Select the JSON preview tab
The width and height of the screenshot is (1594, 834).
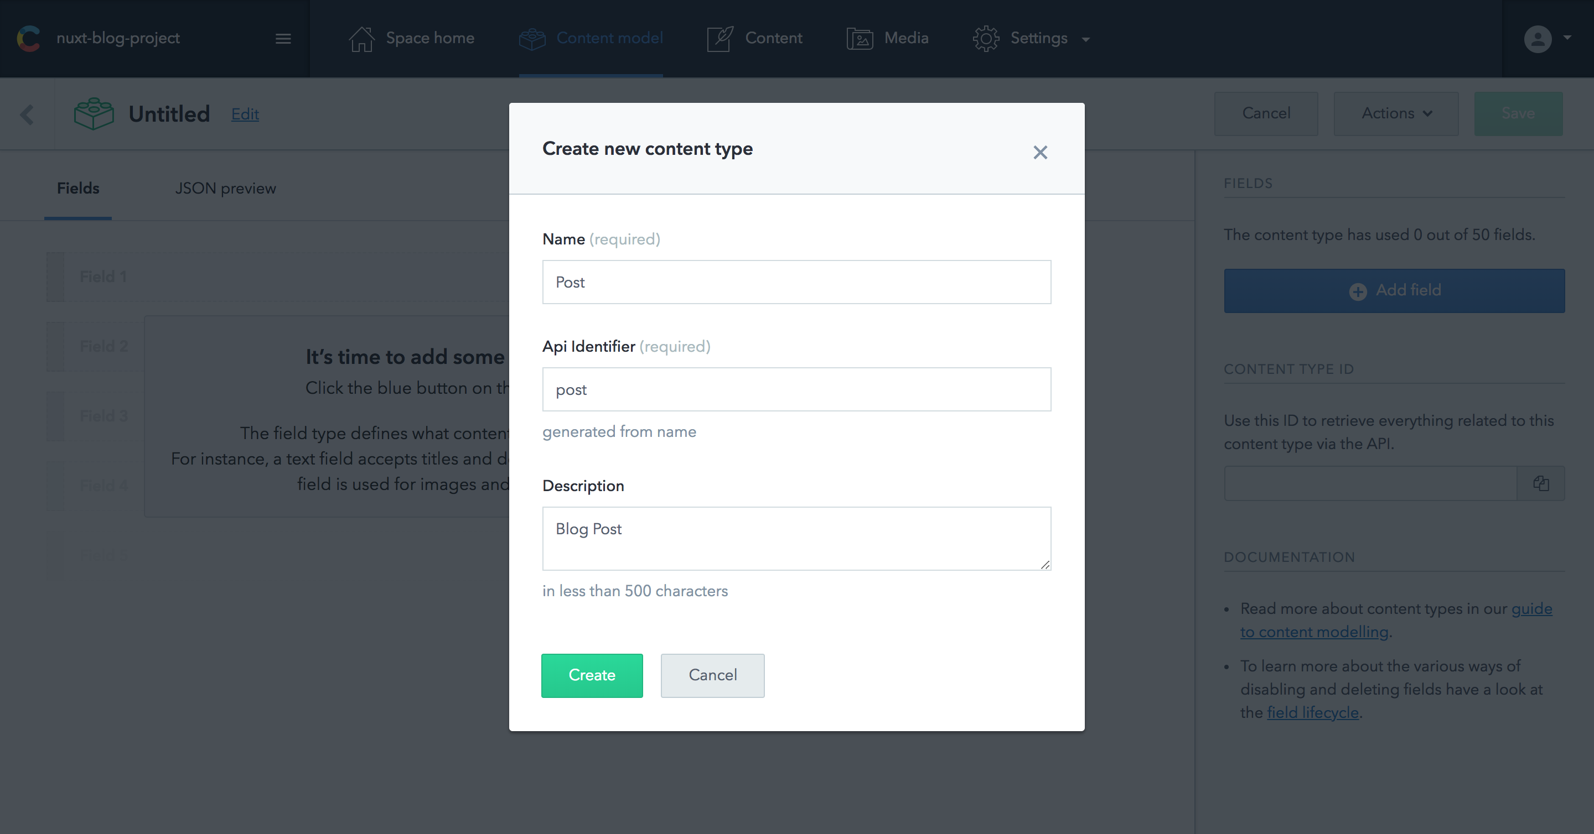(225, 189)
